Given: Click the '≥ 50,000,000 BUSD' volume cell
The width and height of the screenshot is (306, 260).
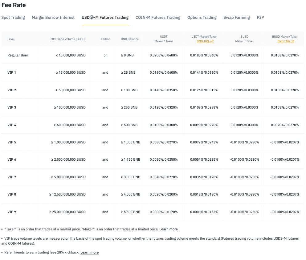Looking at the screenshot, I should 71,90.
